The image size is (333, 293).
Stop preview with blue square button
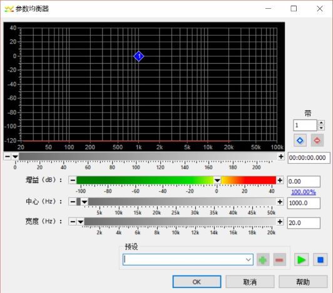tap(320, 260)
